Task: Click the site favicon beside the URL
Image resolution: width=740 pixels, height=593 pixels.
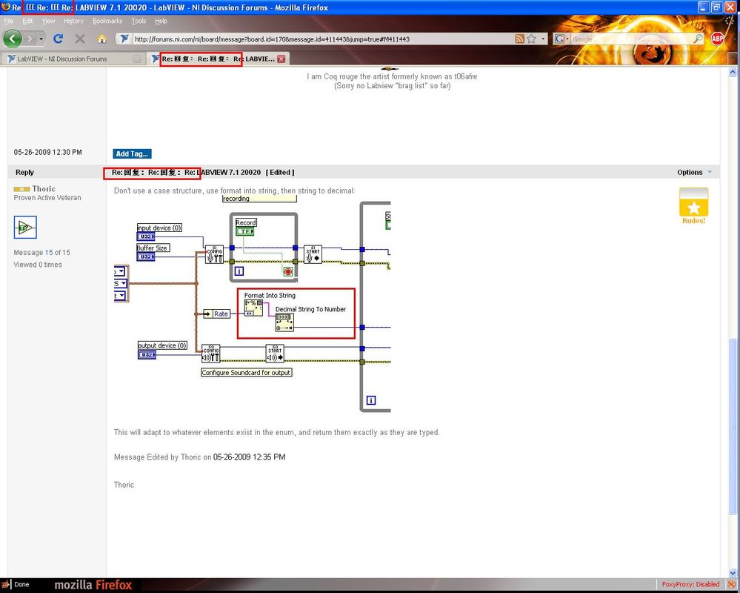Action: pyautogui.click(x=124, y=39)
